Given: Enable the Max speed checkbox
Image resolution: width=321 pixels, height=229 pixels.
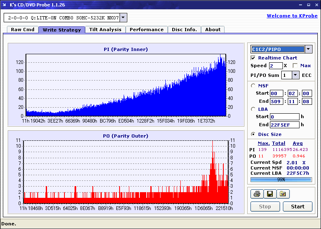Looking at the screenshot, I should pyautogui.click(x=295, y=66).
